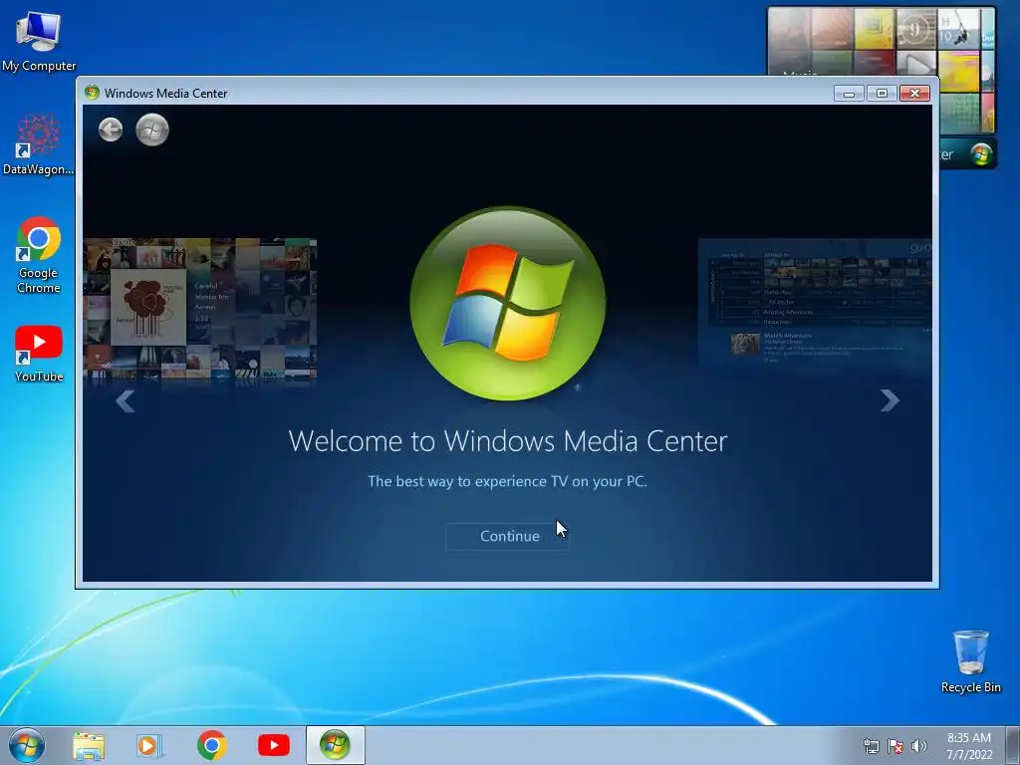Open the Recycle Bin

pos(970,661)
